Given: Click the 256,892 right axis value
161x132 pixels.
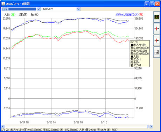Looking at the screenshot, I should click(x=139, y=19).
